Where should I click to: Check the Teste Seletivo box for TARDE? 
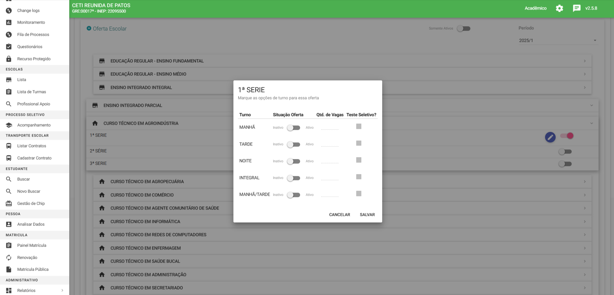[x=359, y=143]
